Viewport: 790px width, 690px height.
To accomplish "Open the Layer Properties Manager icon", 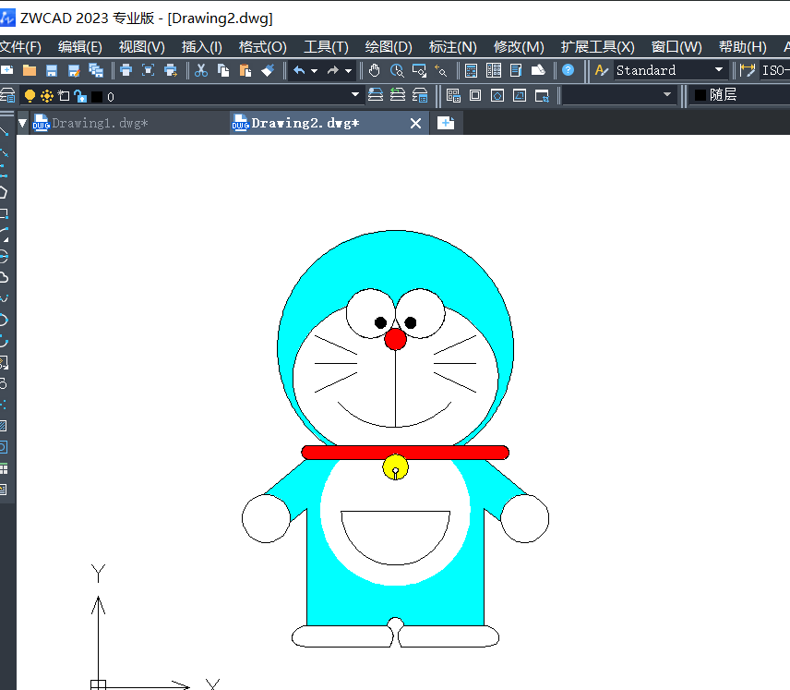I will tap(7, 95).
